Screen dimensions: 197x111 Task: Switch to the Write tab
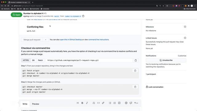point(25,104)
